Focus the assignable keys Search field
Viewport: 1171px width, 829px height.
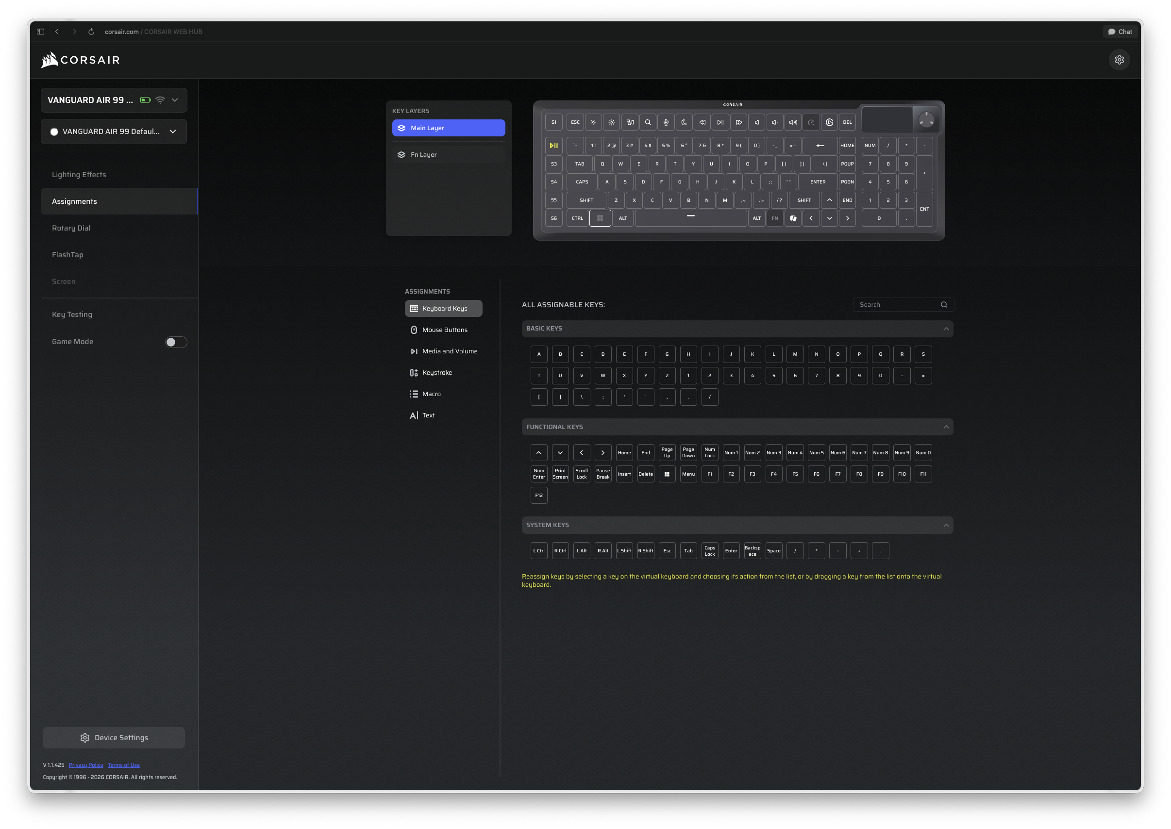point(903,305)
